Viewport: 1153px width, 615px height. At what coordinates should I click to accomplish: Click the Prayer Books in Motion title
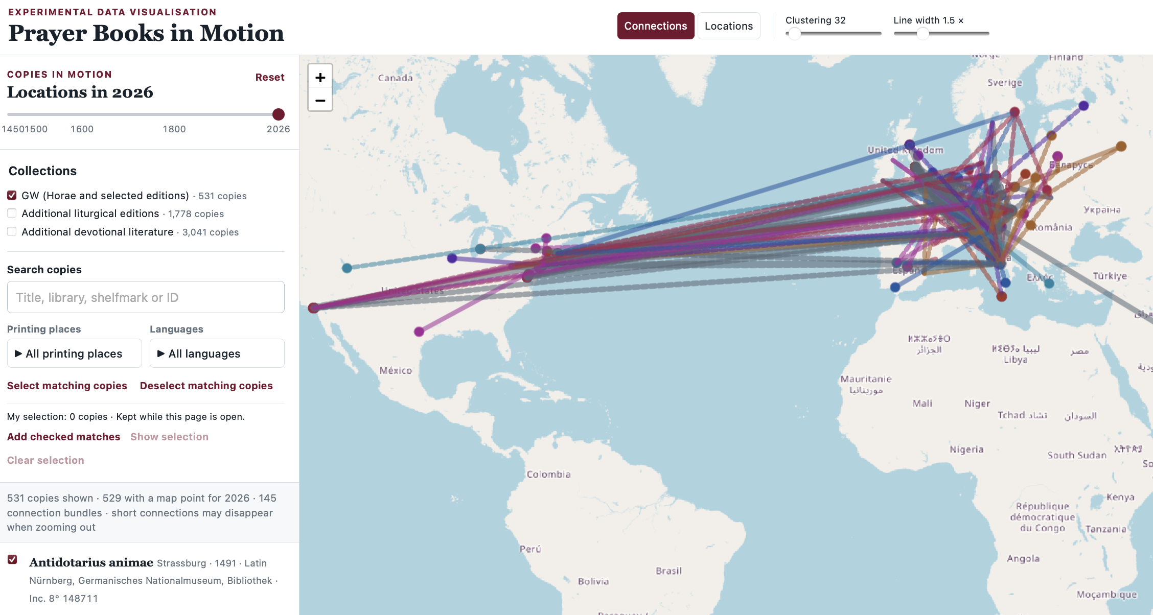[146, 33]
